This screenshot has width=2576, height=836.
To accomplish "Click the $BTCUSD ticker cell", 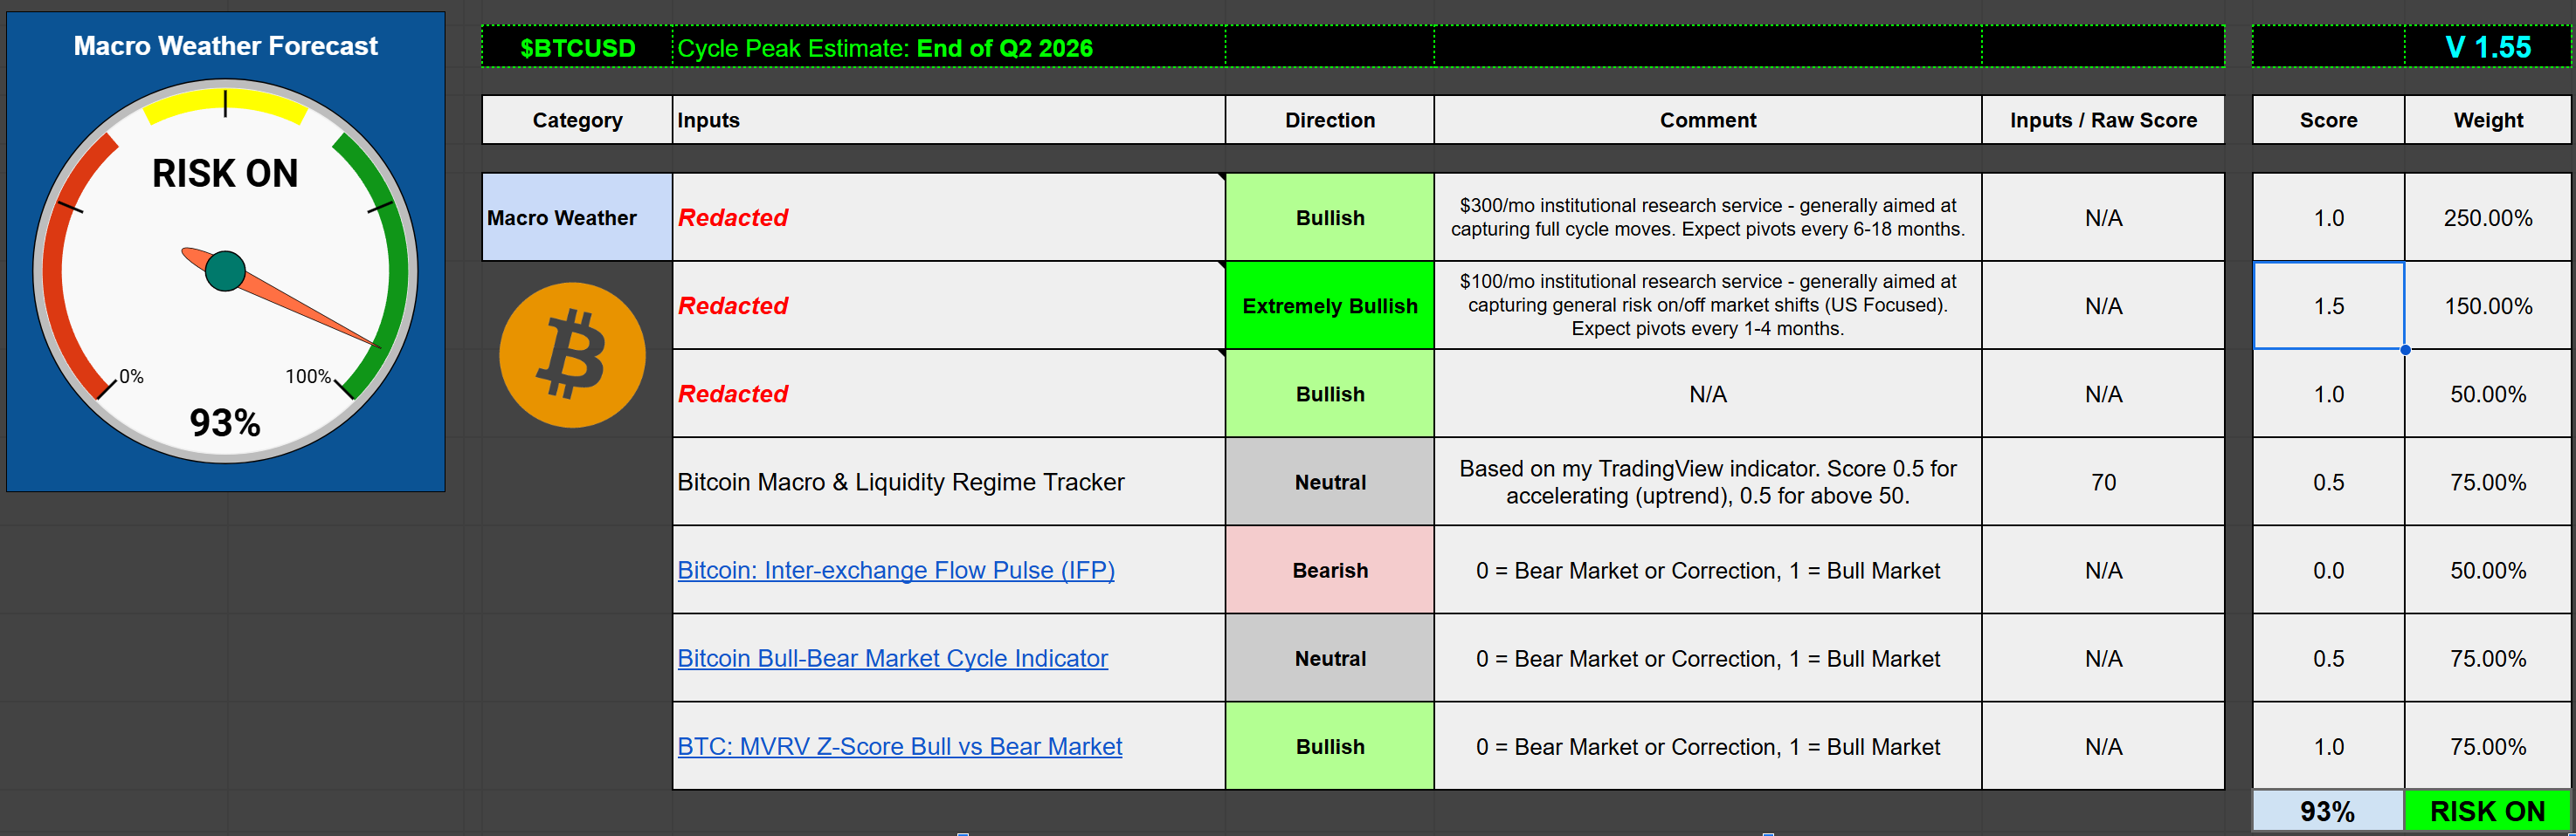I will point(577,48).
